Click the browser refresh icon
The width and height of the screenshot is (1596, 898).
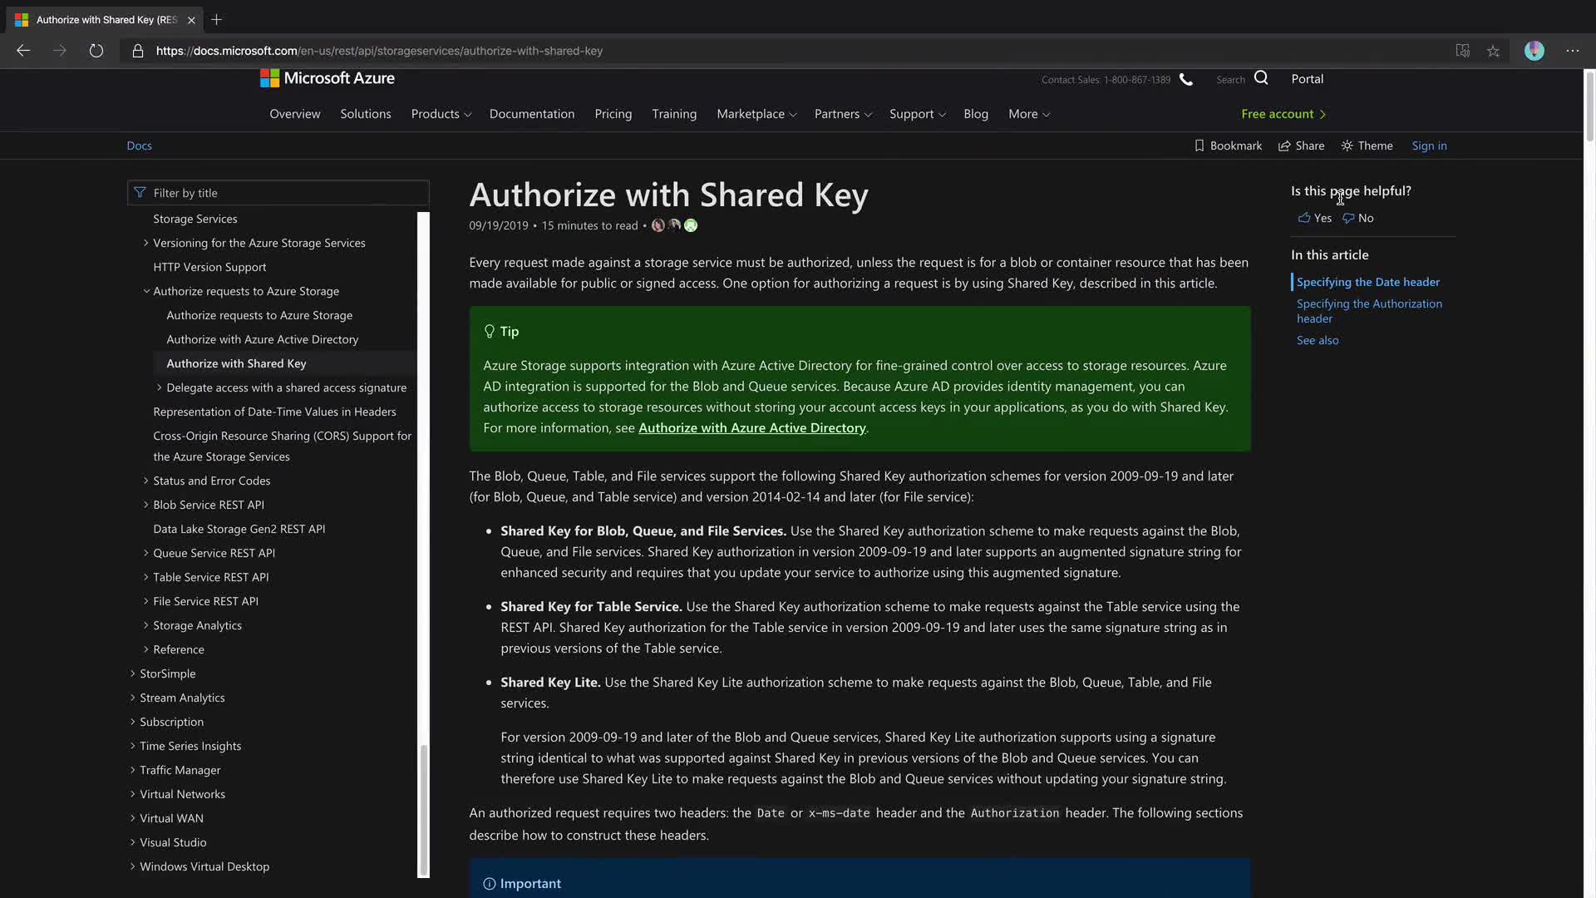96,51
